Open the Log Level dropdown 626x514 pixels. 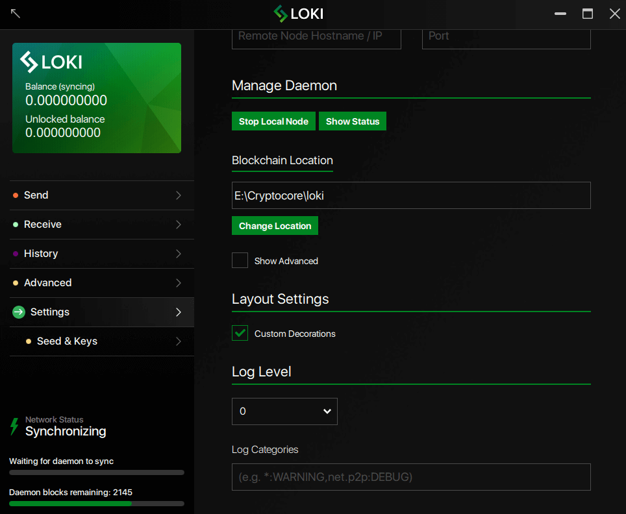coord(284,411)
